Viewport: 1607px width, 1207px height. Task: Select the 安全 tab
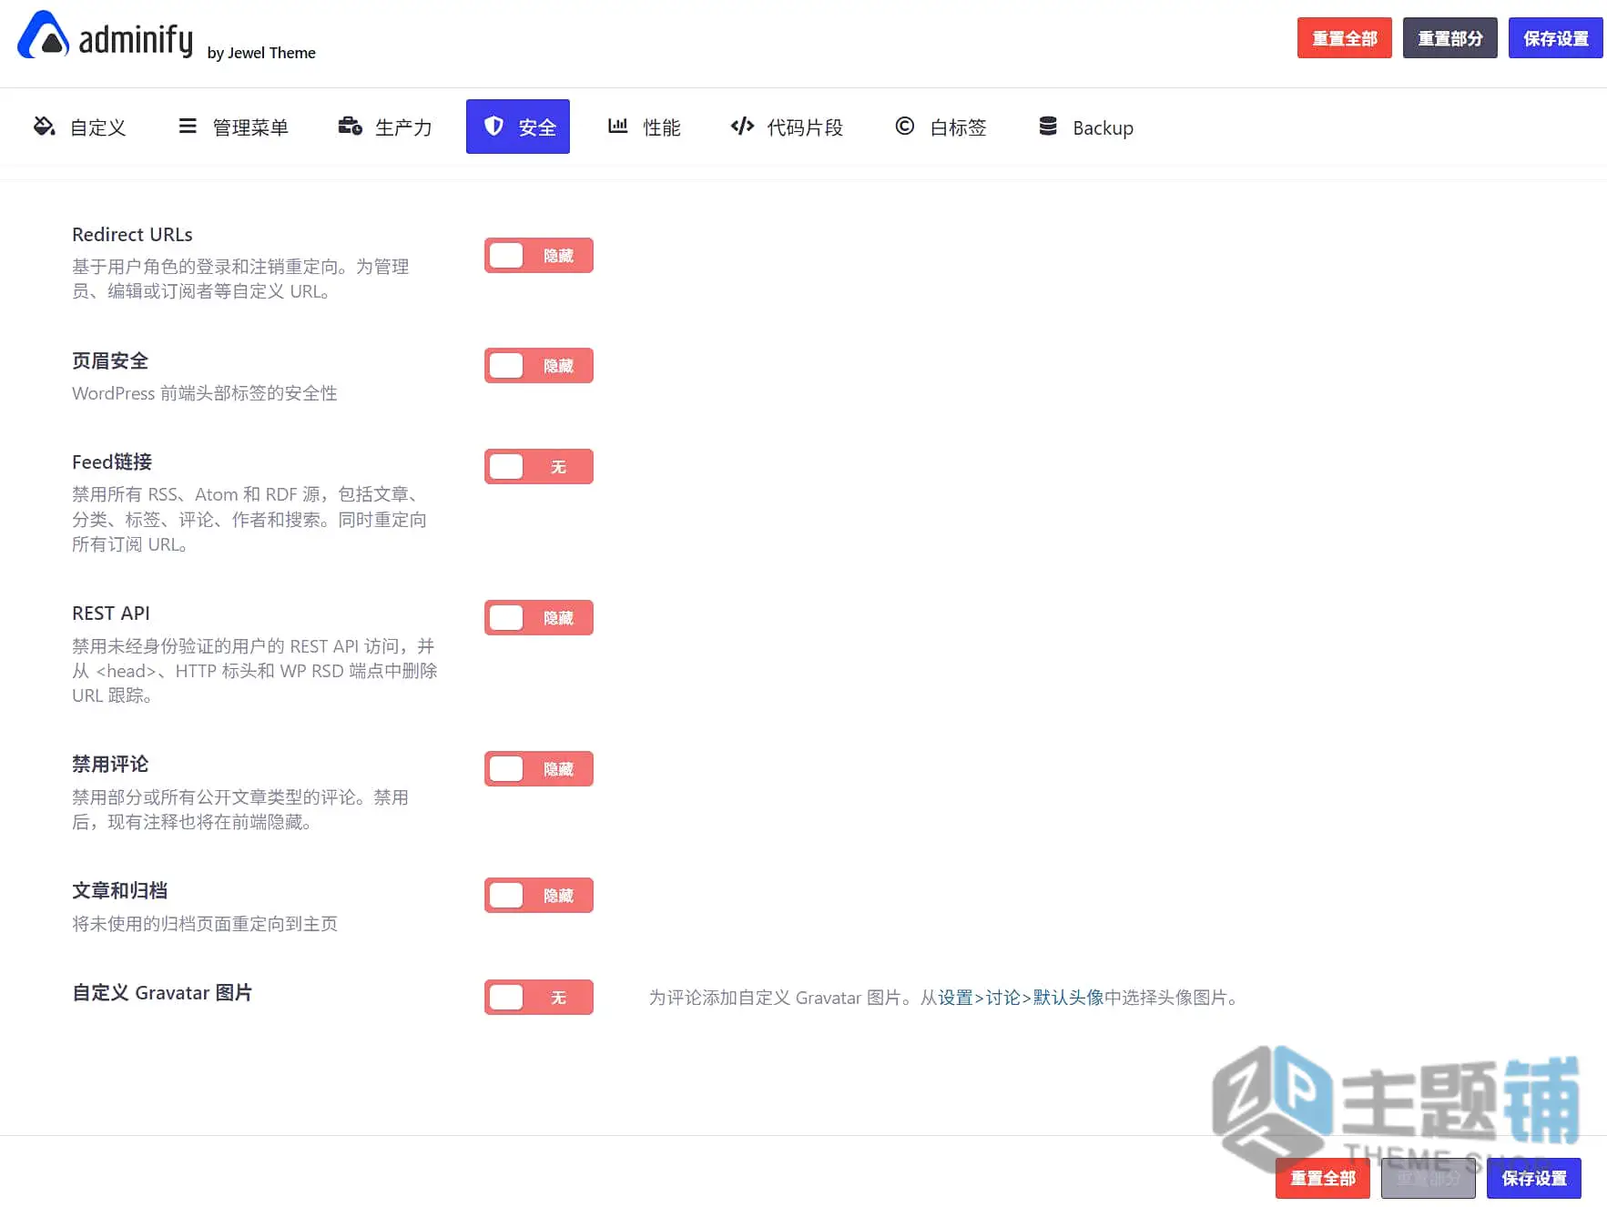point(518,127)
